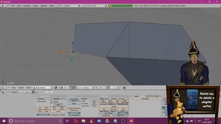Click the material color swatch
221x124 pixels.
tap(52, 105)
